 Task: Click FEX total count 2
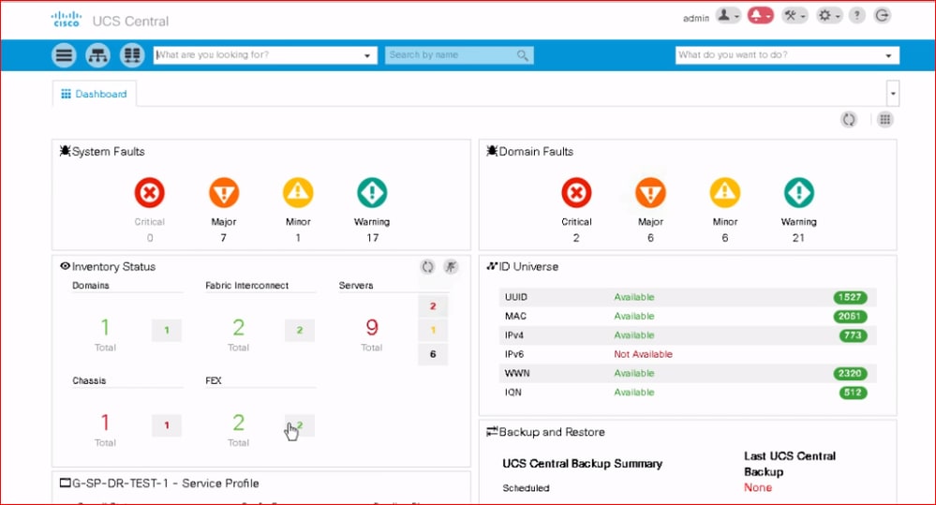click(238, 423)
